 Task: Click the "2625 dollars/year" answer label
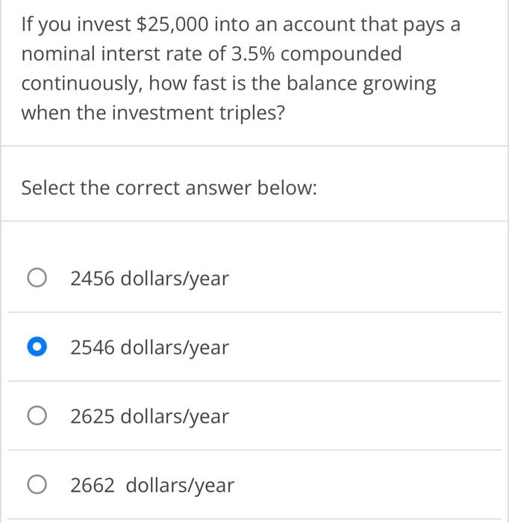click(x=149, y=416)
